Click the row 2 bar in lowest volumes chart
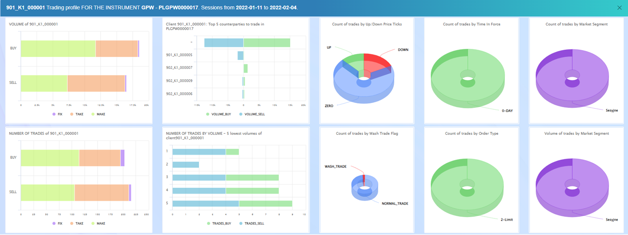628x235 pixels. click(x=186, y=164)
